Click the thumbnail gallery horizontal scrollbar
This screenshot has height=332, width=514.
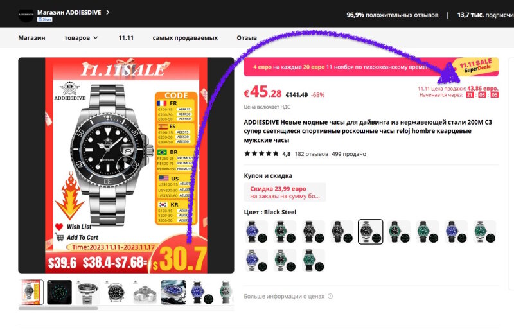coord(58,308)
